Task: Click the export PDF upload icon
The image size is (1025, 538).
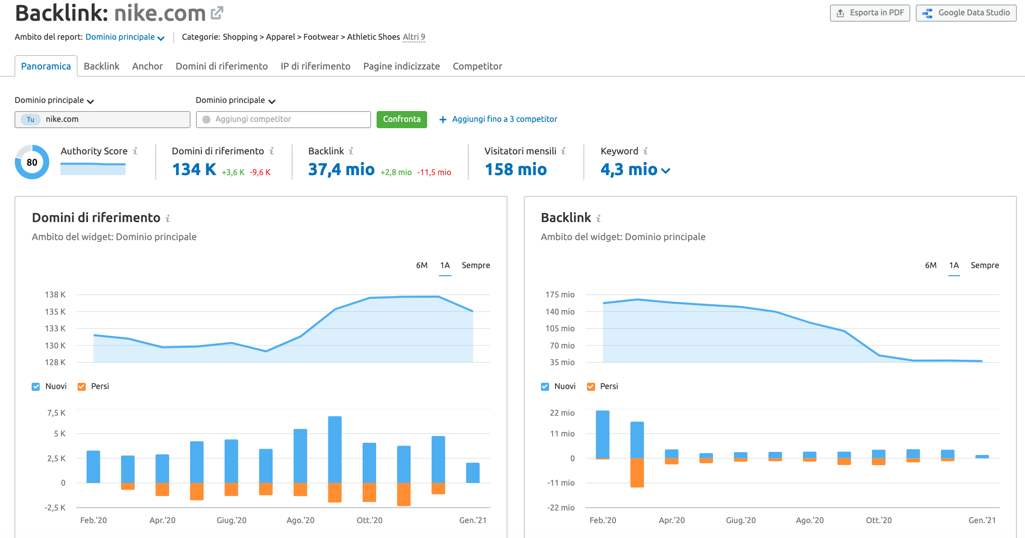Action: pyautogui.click(x=840, y=13)
